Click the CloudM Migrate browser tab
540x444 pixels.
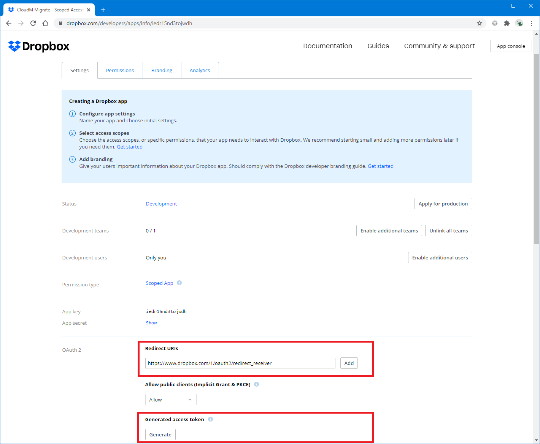(50, 10)
